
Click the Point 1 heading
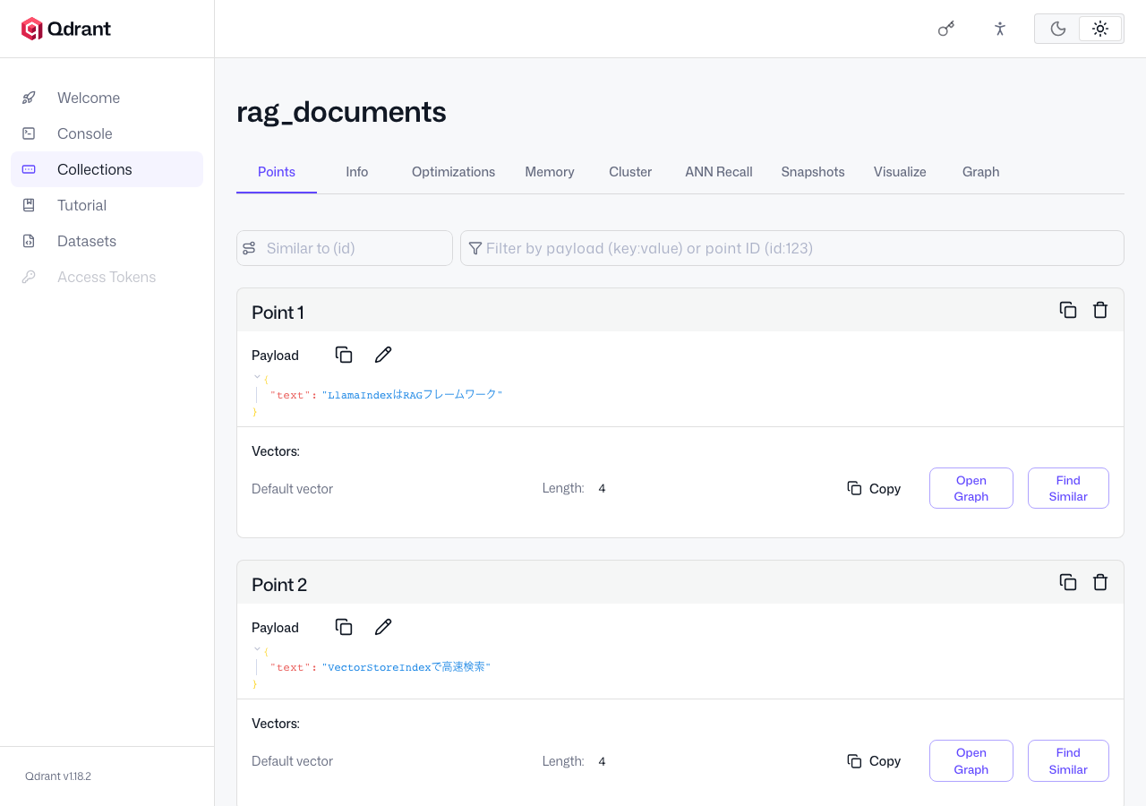tap(278, 313)
